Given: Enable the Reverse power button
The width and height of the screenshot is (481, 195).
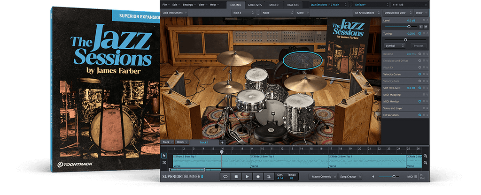Looking at the screenshot, I should [419, 54].
